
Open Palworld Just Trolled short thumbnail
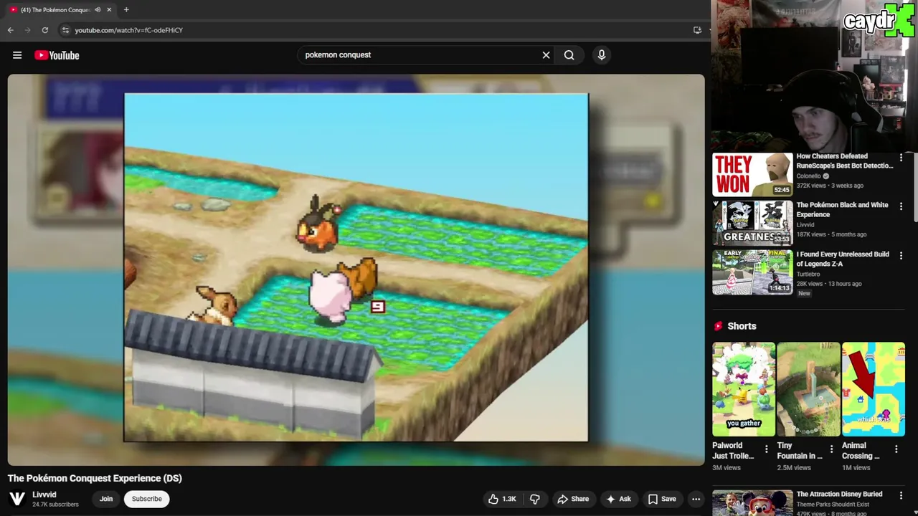[x=744, y=389]
